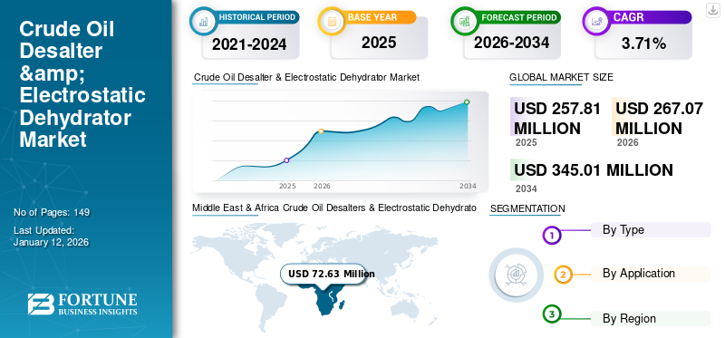This screenshot has width=725, height=338.
Task: Click the CAGR purple label
Action: (628, 17)
